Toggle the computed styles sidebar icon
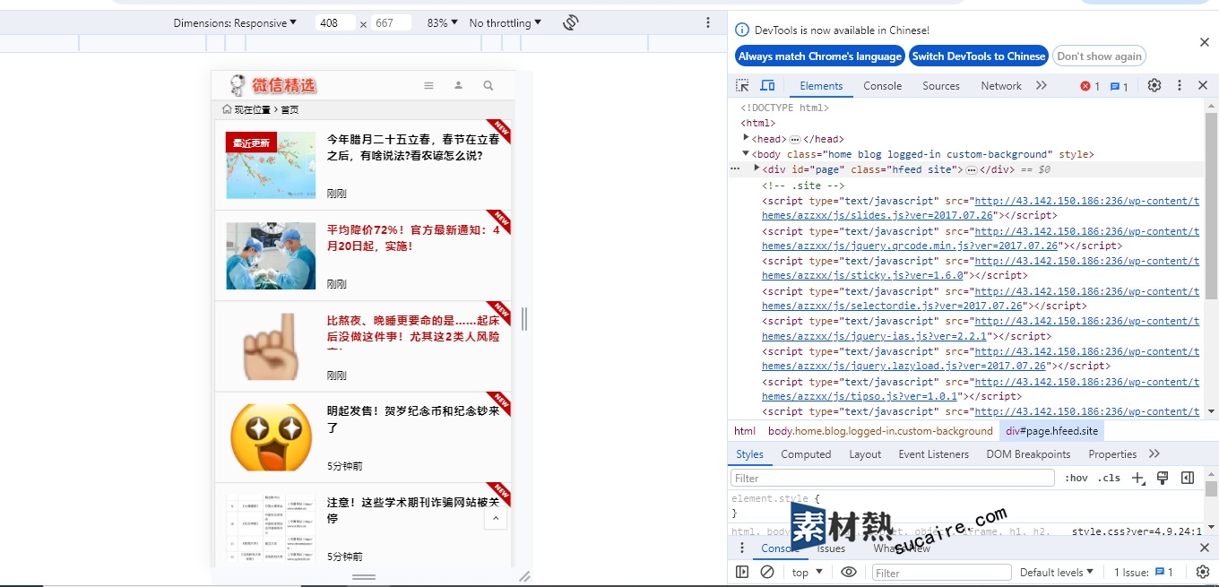Viewport: 1219px width, 587px height. (x=1188, y=478)
